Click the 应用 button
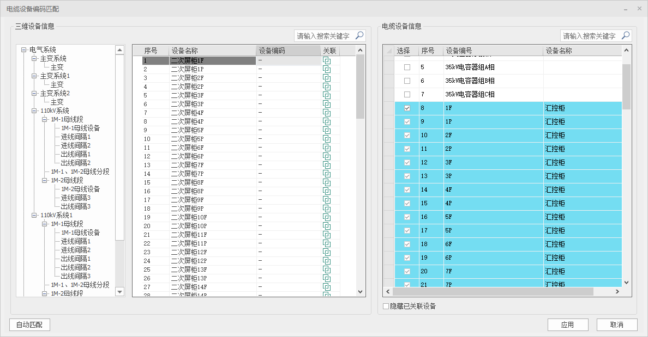This screenshot has height=337, width=648. [x=567, y=325]
